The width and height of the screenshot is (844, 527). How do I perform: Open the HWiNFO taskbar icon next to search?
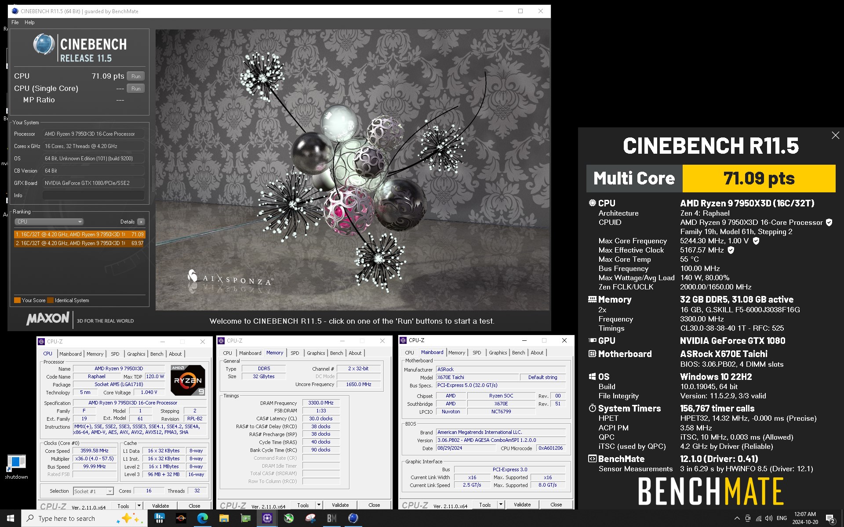159,518
